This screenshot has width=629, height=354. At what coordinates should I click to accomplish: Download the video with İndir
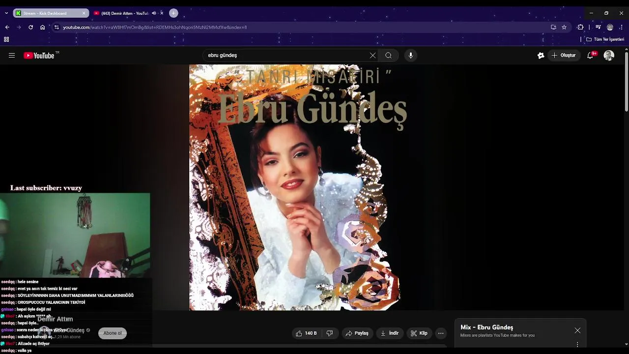(390, 333)
